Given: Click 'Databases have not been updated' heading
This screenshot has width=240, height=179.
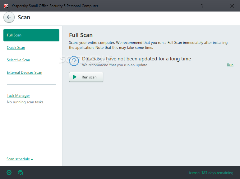Looking at the screenshot, I should [x=136, y=59].
